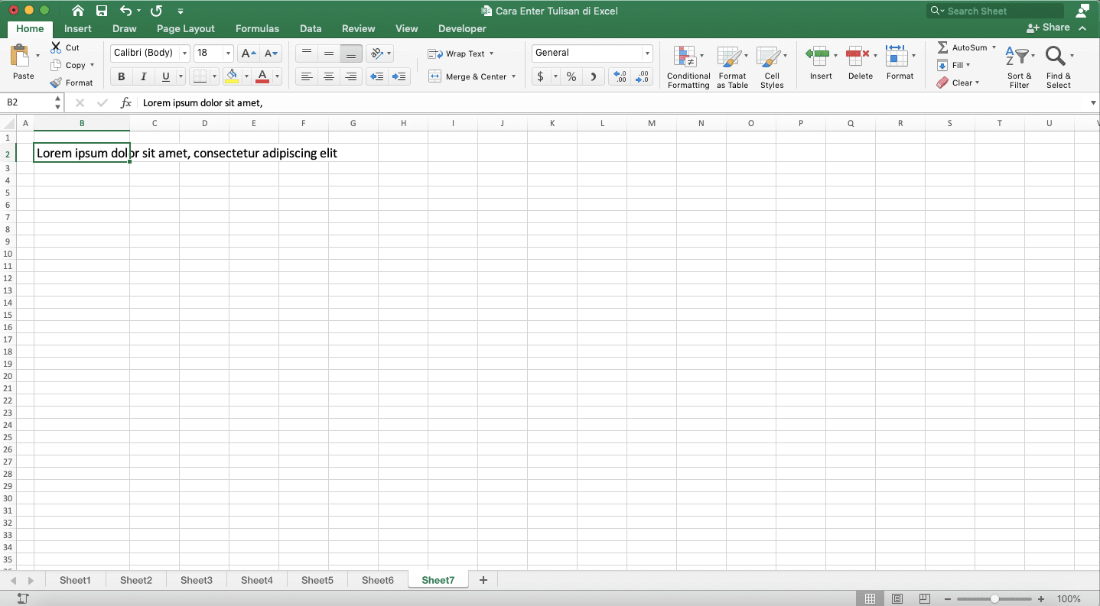Open the Page Layout ribbon tab
Image resolution: width=1100 pixels, height=606 pixels.
pos(186,28)
